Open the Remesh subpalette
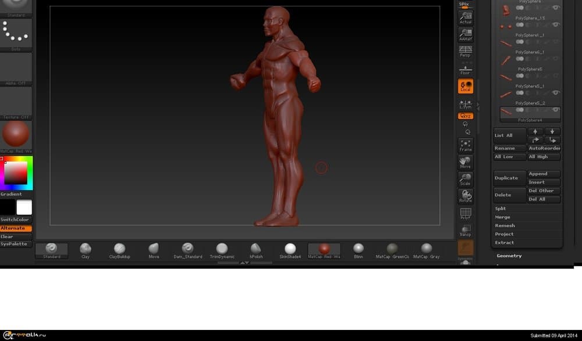The width and height of the screenshot is (582, 341). (505, 225)
